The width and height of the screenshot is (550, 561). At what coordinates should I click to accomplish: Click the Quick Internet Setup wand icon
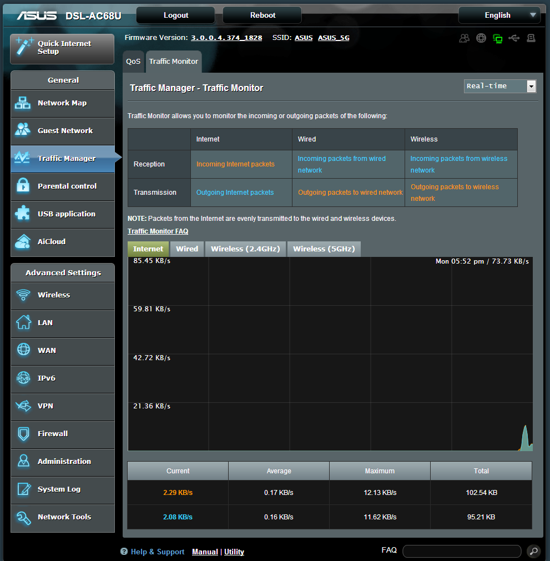tap(24, 47)
